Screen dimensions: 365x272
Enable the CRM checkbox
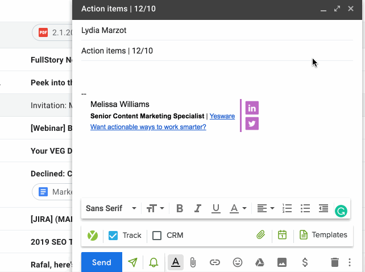(x=157, y=235)
